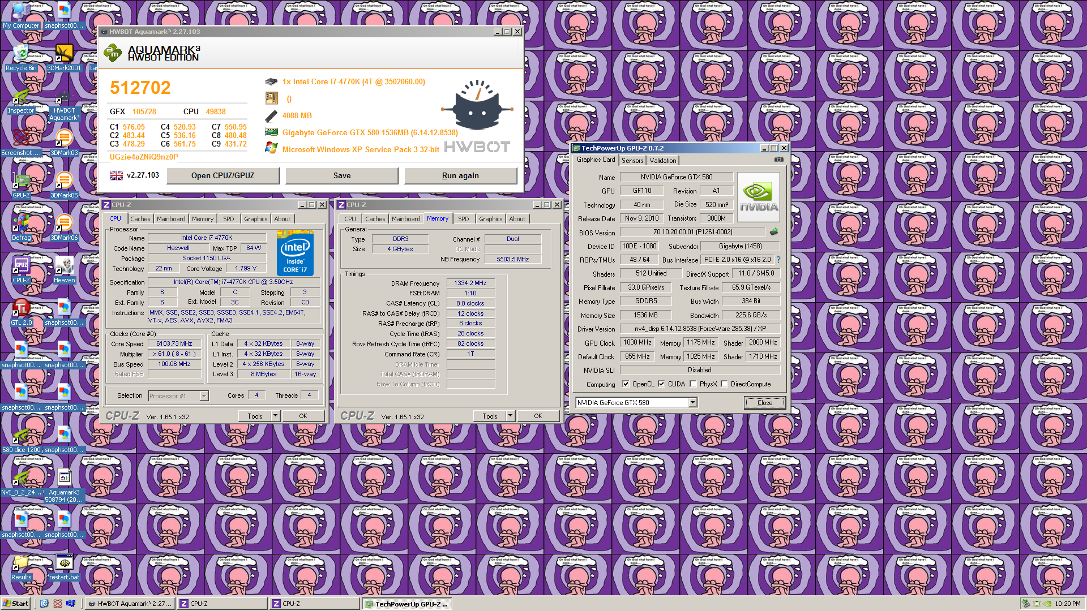Viewport: 1087px width, 611px height.
Task: Click the NVIDIA logo in GPU-Z
Action: pyautogui.click(x=759, y=197)
